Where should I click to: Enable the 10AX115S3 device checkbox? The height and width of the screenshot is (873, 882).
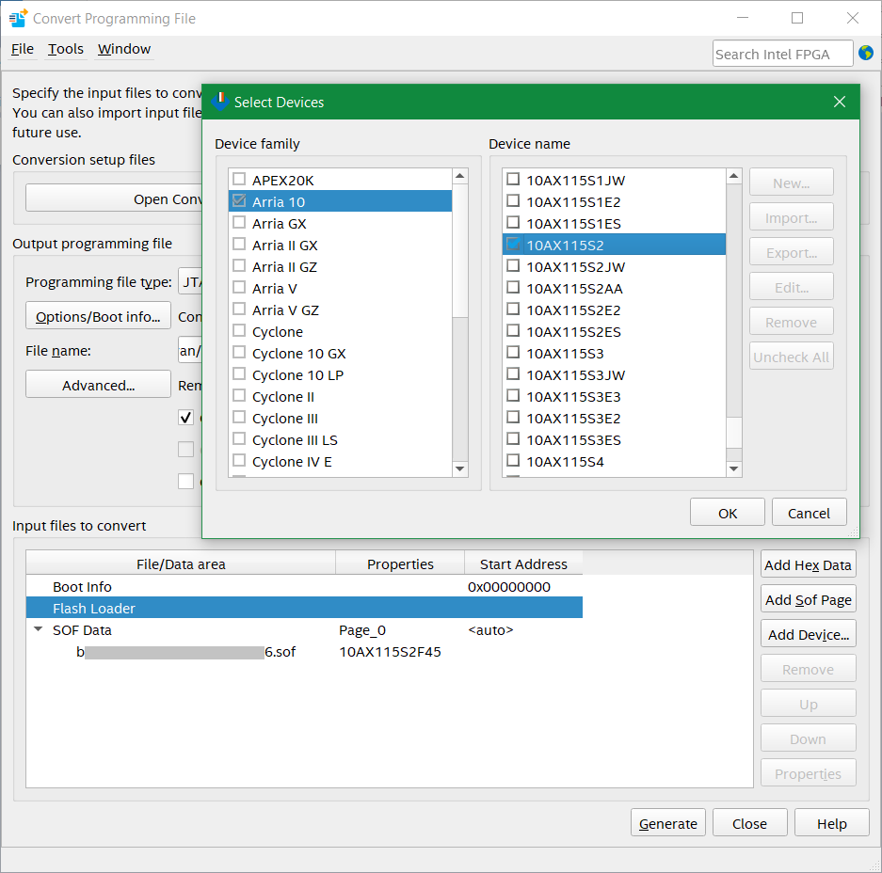[x=513, y=353]
